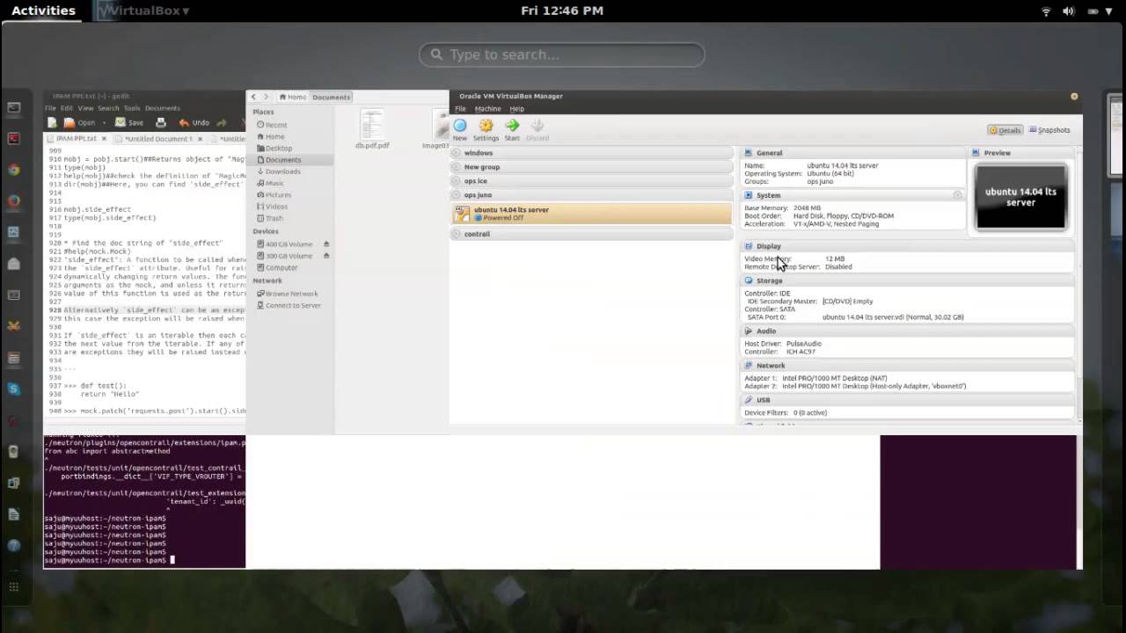The image size is (1126, 633).
Task: Toggle the Details view button
Action: [x=1005, y=130]
